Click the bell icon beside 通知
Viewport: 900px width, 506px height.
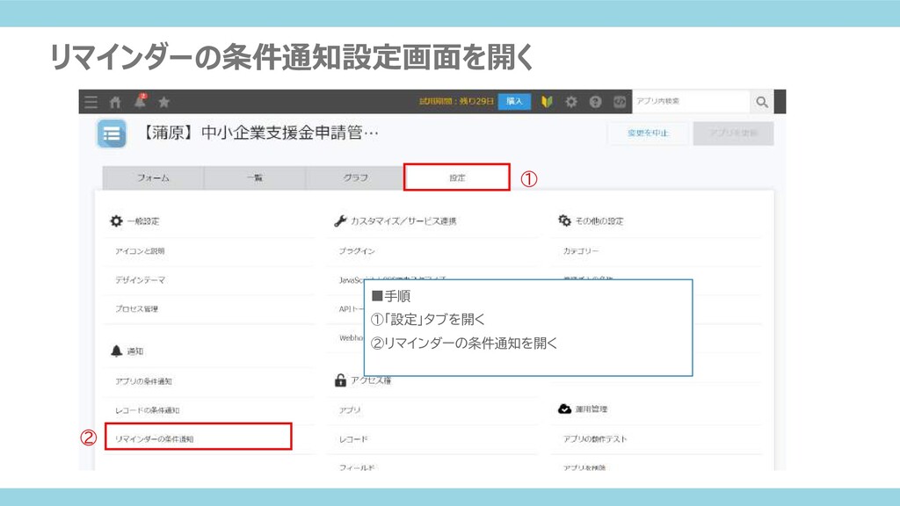(x=117, y=351)
